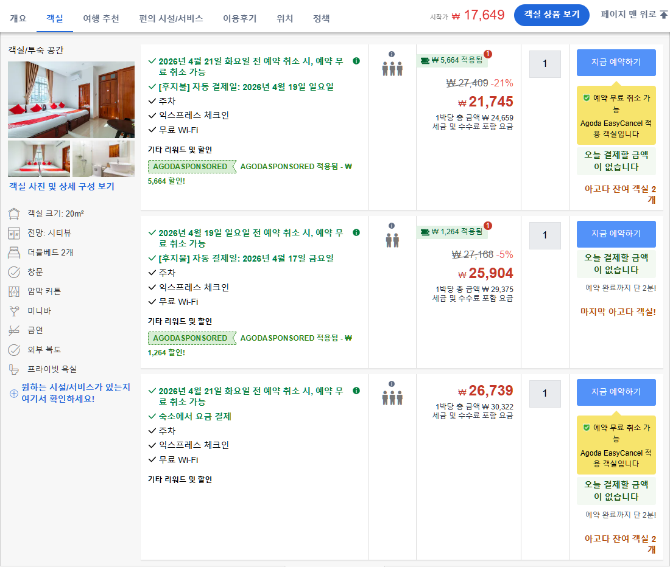Go to 이용후기 tab

[240, 18]
